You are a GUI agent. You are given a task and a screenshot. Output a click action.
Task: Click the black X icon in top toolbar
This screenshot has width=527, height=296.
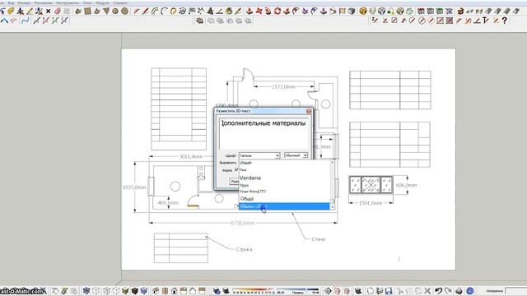[x=48, y=12]
